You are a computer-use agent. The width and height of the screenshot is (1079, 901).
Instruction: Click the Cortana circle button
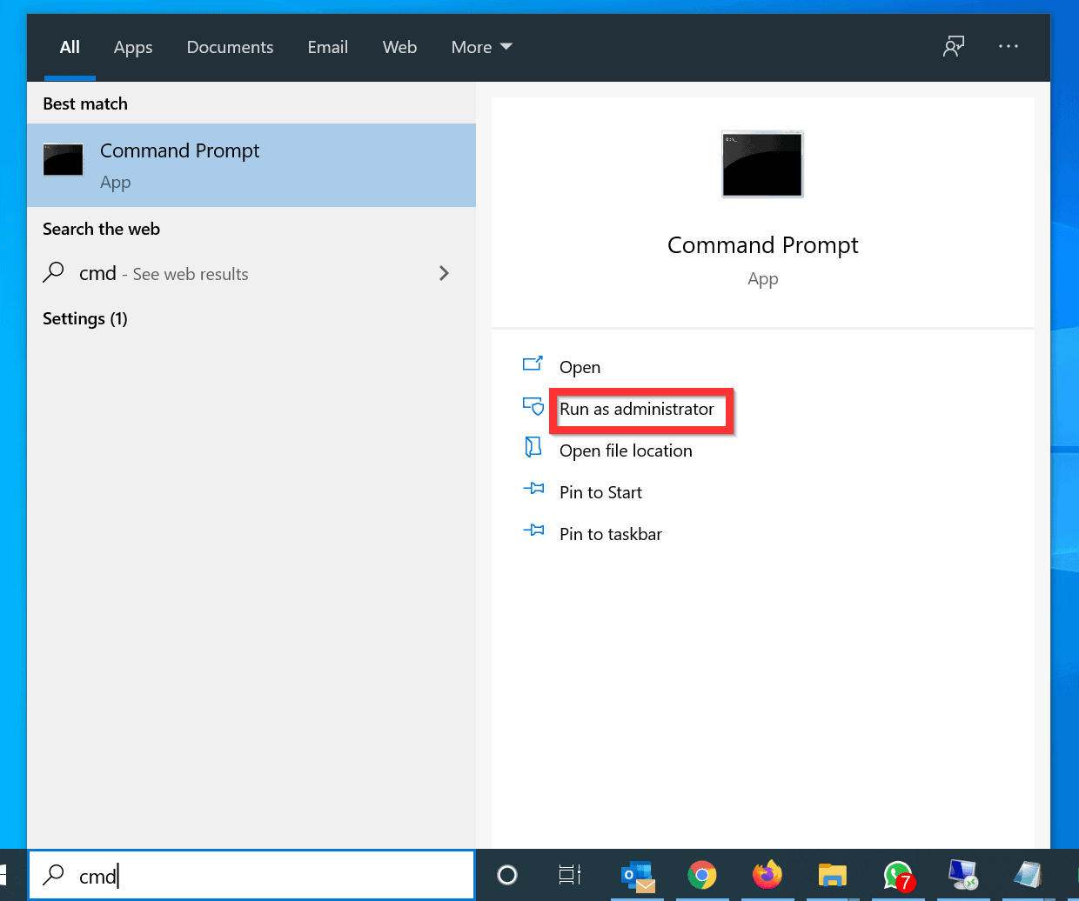click(506, 876)
